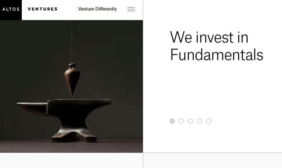This screenshot has width=282, height=168.
Task: Click the thin plumb line string
Action: point(72,41)
